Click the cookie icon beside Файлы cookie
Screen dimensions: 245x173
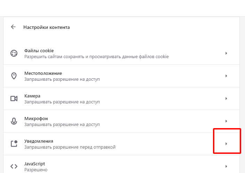(x=14, y=53)
